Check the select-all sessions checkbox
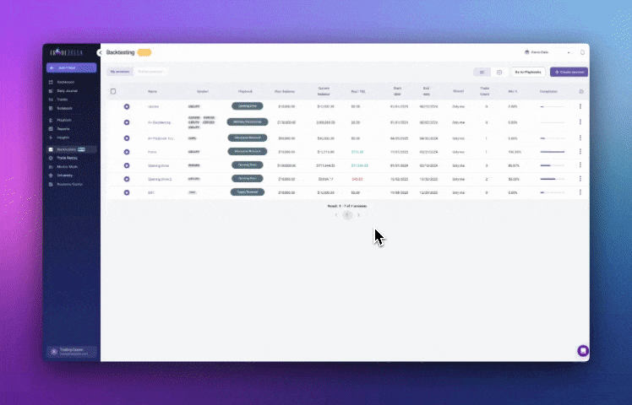Image resolution: width=632 pixels, height=405 pixels. click(113, 91)
